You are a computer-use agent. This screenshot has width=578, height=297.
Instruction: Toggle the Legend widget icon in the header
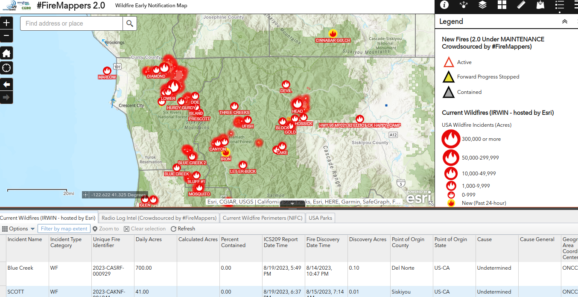pyautogui.click(x=560, y=5)
